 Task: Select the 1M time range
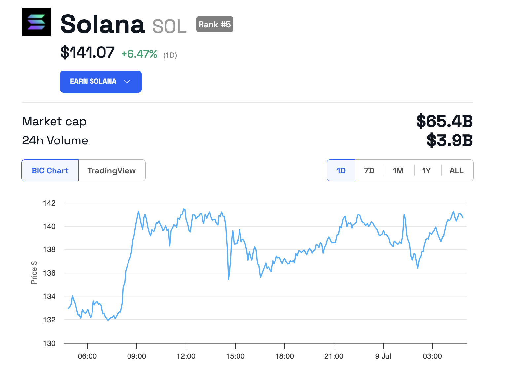click(x=398, y=170)
